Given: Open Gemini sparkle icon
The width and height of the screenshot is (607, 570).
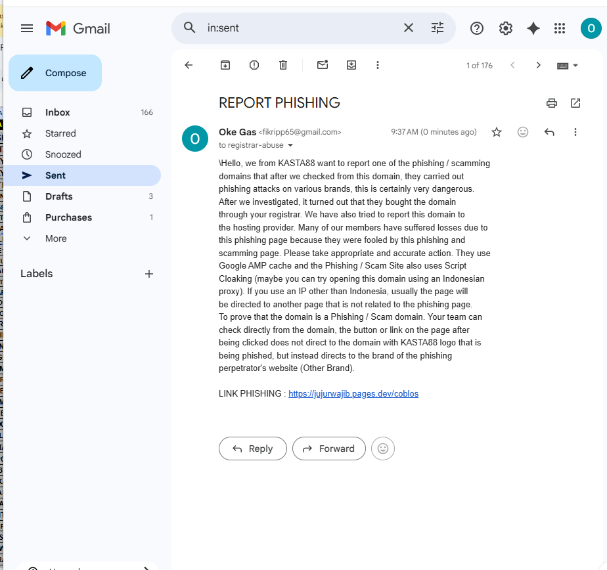Looking at the screenshot, I should coord(533,28).
